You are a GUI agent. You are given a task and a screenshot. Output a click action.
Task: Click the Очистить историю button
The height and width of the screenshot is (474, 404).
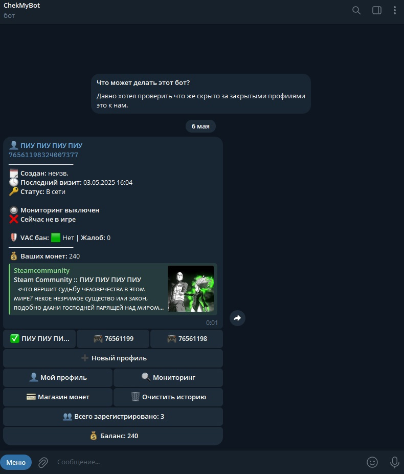coord(168,397)
